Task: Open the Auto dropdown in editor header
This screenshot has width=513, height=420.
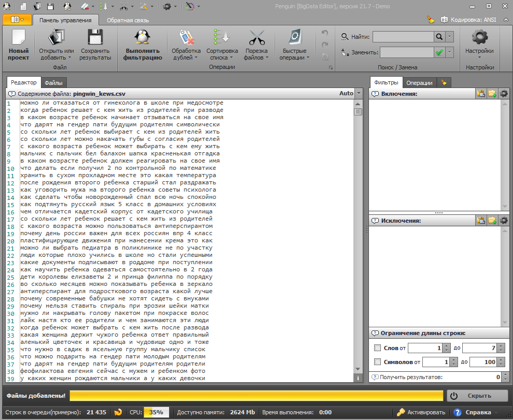Action: [x=359, y=94]
